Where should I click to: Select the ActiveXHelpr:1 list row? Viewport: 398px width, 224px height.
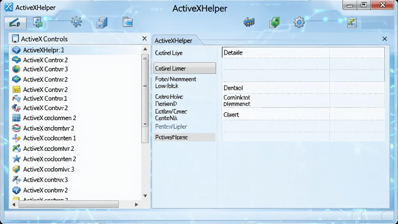click(x=75, y=50)
